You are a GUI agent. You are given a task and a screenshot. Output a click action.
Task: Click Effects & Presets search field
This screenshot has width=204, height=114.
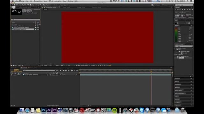tap(184, 46)
